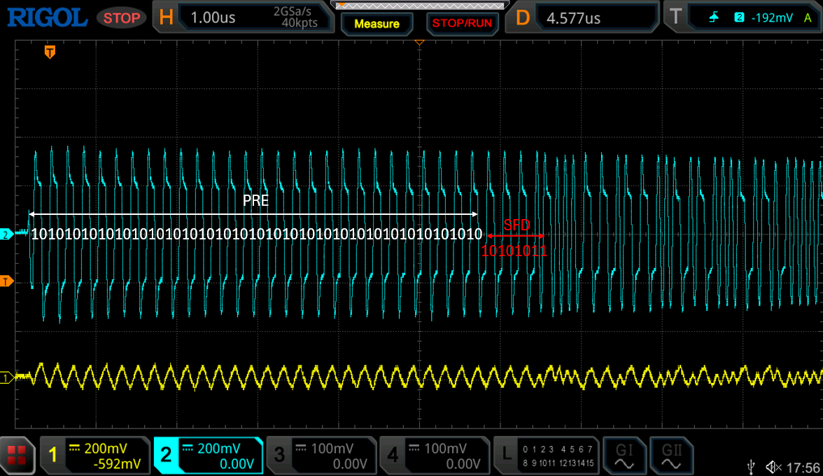
Task: Enable channel 4 at 100mV
Action: pos(434,455)
